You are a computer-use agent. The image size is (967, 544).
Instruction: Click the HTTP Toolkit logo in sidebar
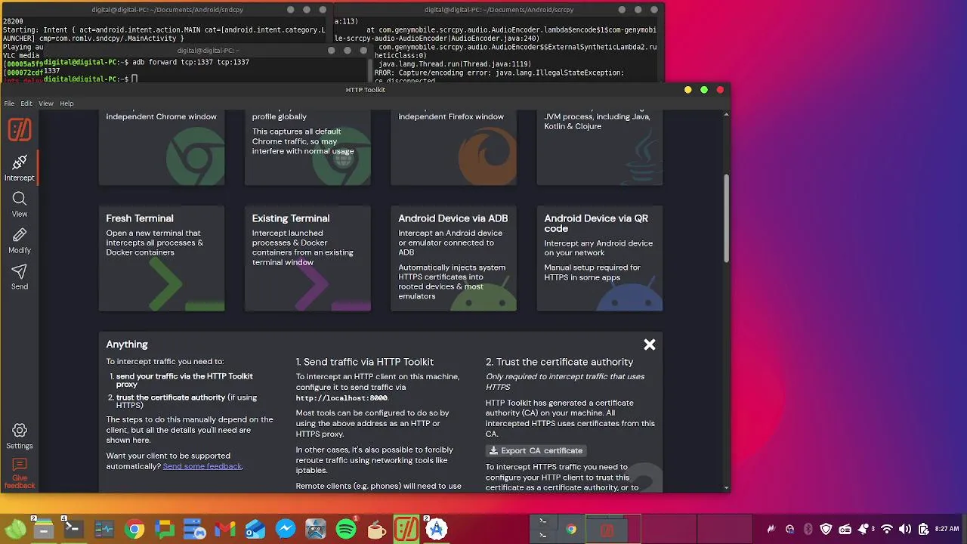[x=20, y=130]
